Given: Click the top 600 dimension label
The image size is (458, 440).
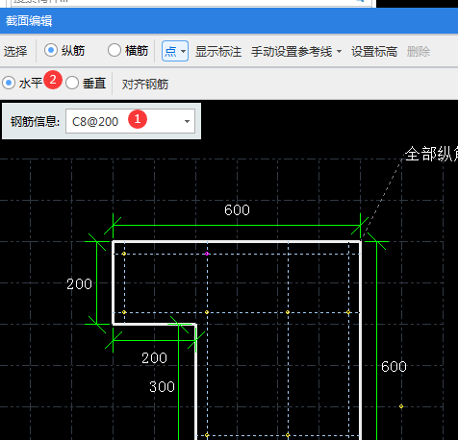Looking at the screenshot, I should coord(237,210).
